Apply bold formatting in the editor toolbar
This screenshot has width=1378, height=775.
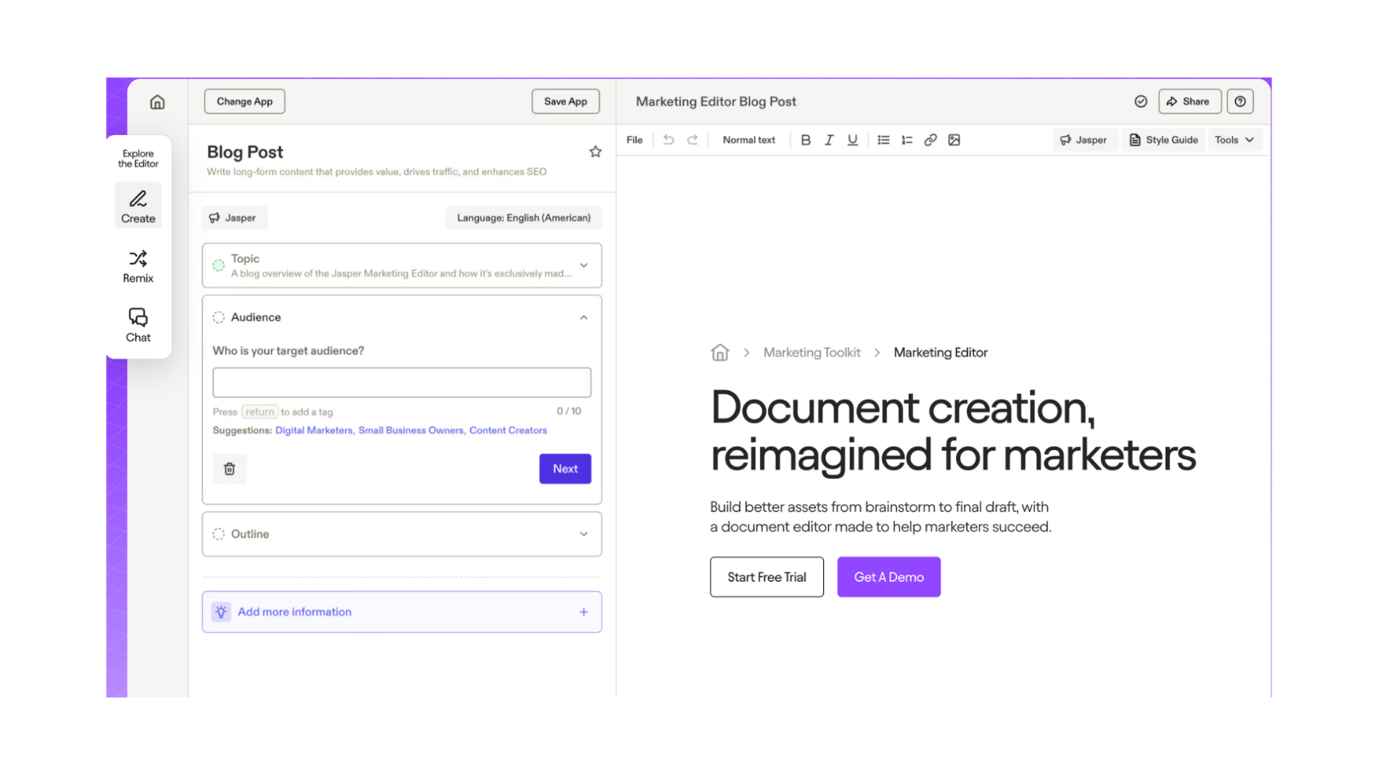click(x=805, y=140)
